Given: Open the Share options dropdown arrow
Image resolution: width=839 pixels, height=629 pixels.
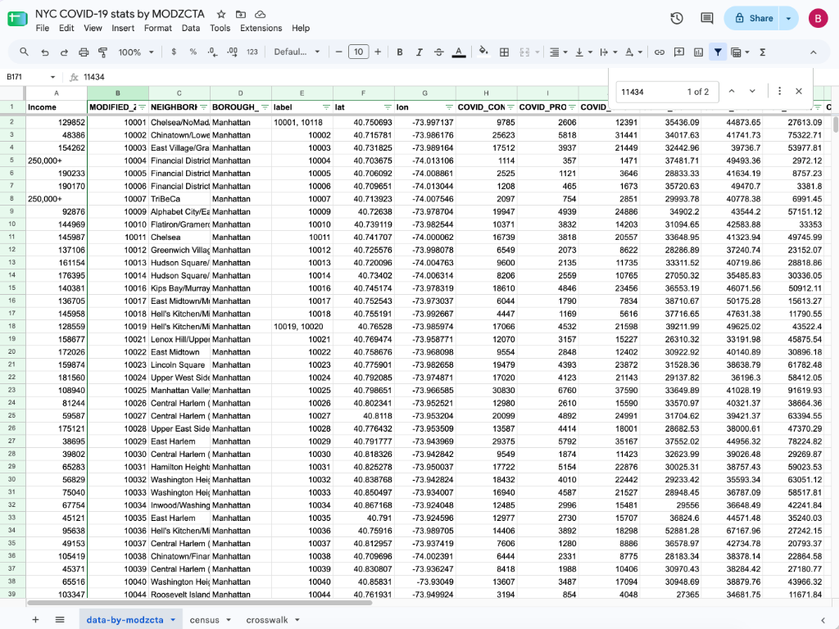Looking at the screenshot, I should [789, 18].
